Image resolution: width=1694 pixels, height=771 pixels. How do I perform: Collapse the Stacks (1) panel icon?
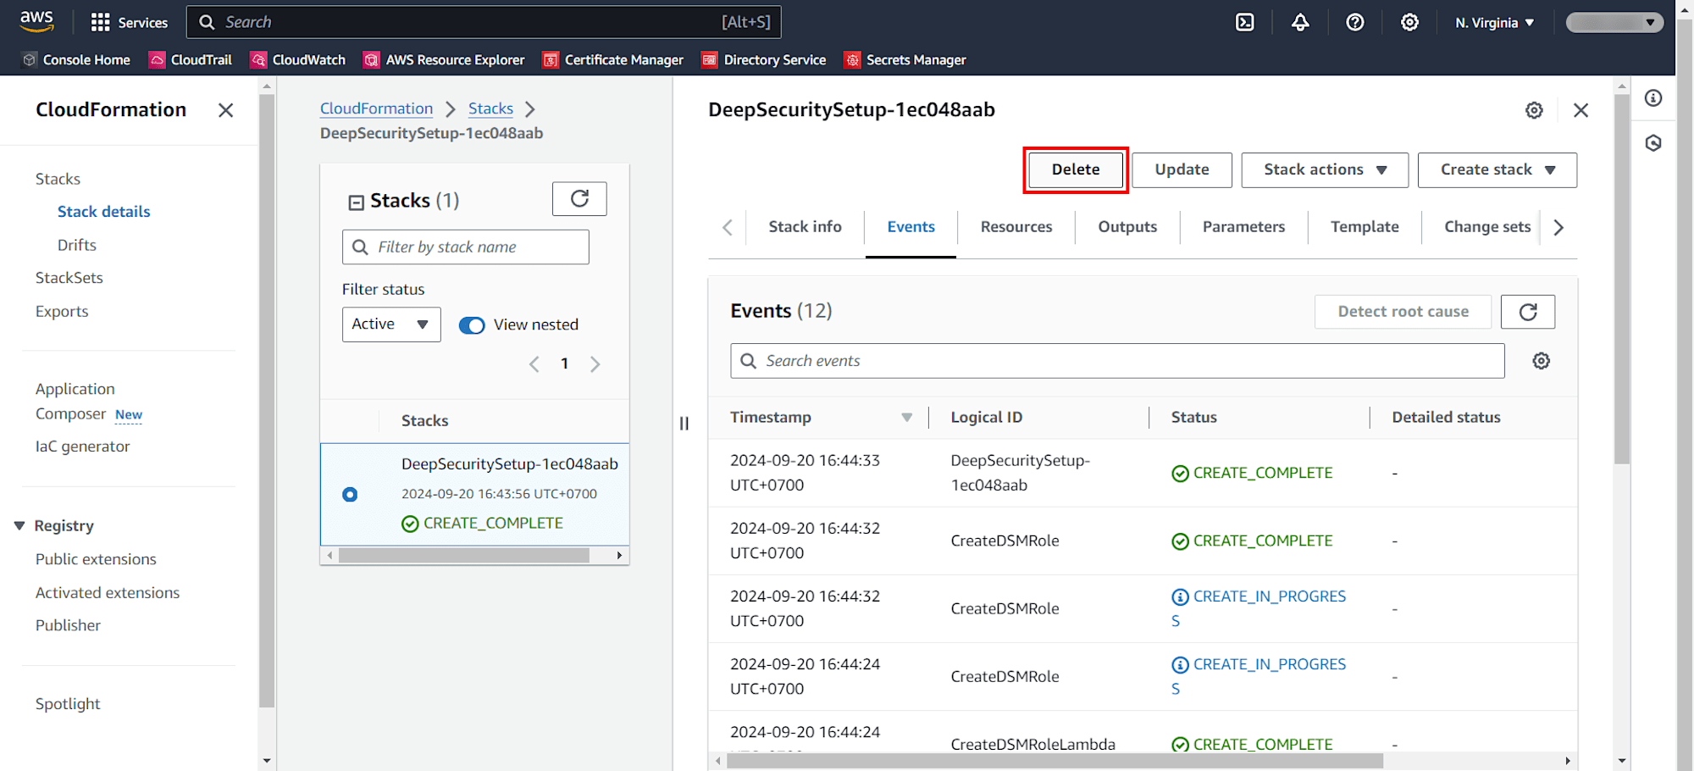tap(357, 202)
